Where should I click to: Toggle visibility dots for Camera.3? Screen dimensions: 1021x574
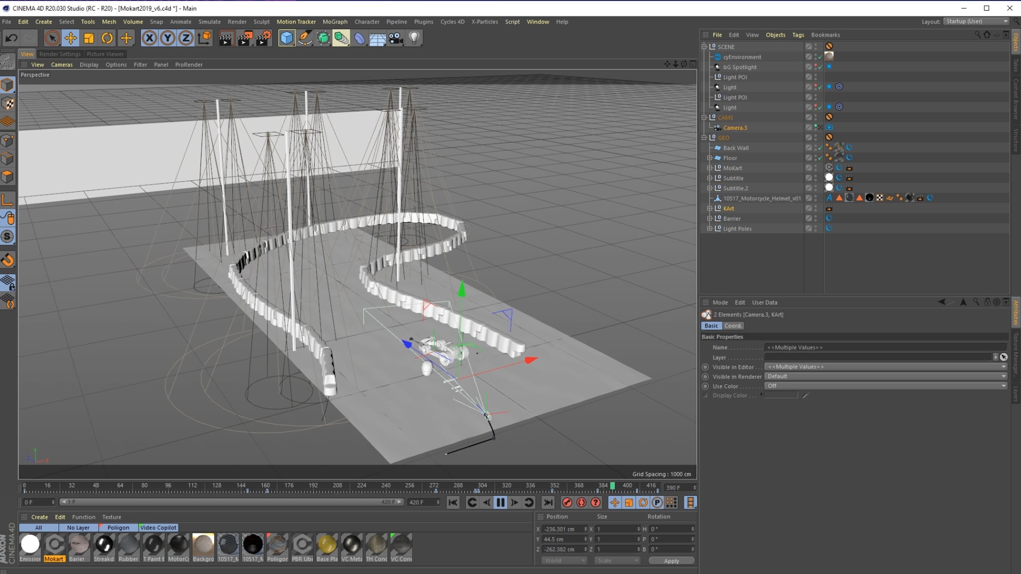pyautogui.click(x=816, y=128)
